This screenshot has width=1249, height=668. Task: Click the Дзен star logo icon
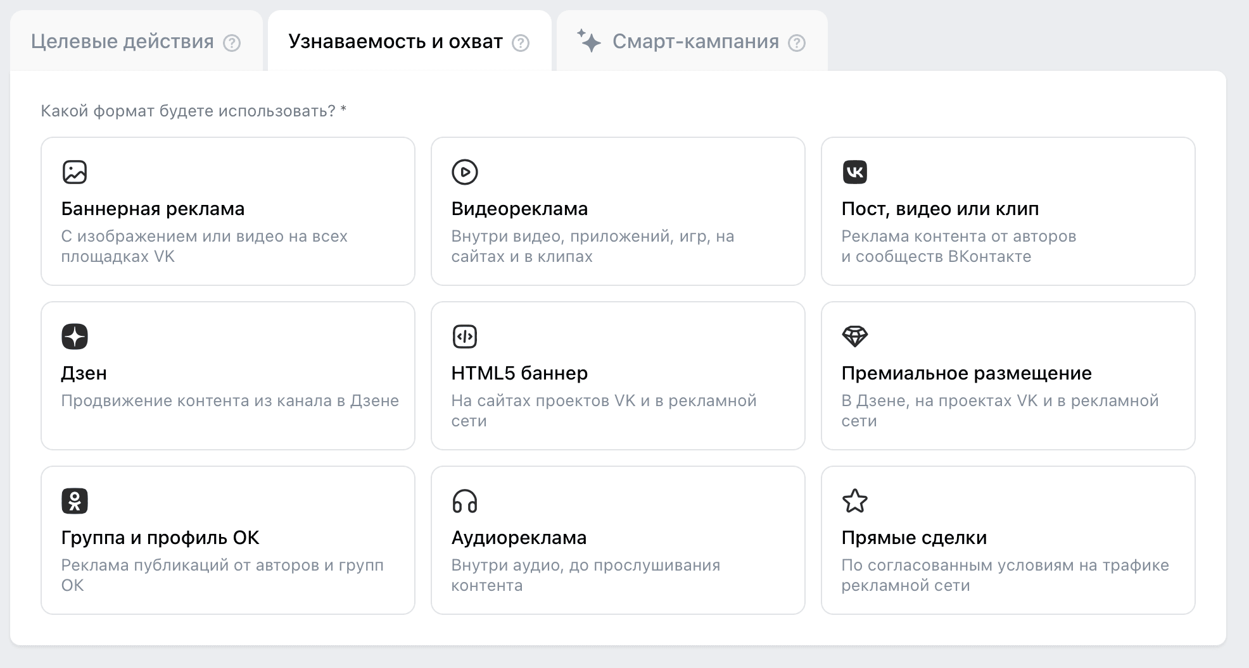[x=75, y=337]
